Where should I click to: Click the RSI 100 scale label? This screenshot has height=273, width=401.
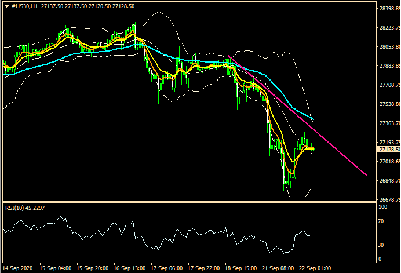(383, 206)
